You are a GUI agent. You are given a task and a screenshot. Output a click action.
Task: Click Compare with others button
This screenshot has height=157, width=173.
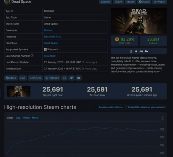(111, 107)
